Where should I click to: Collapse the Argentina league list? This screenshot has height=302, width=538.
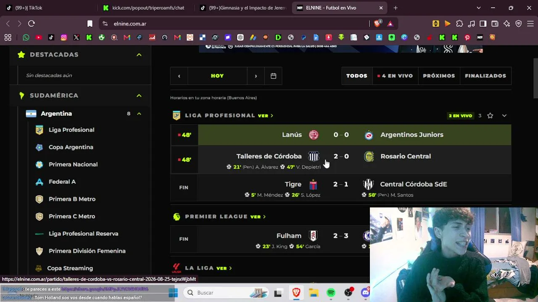click(x=139, y=114)
